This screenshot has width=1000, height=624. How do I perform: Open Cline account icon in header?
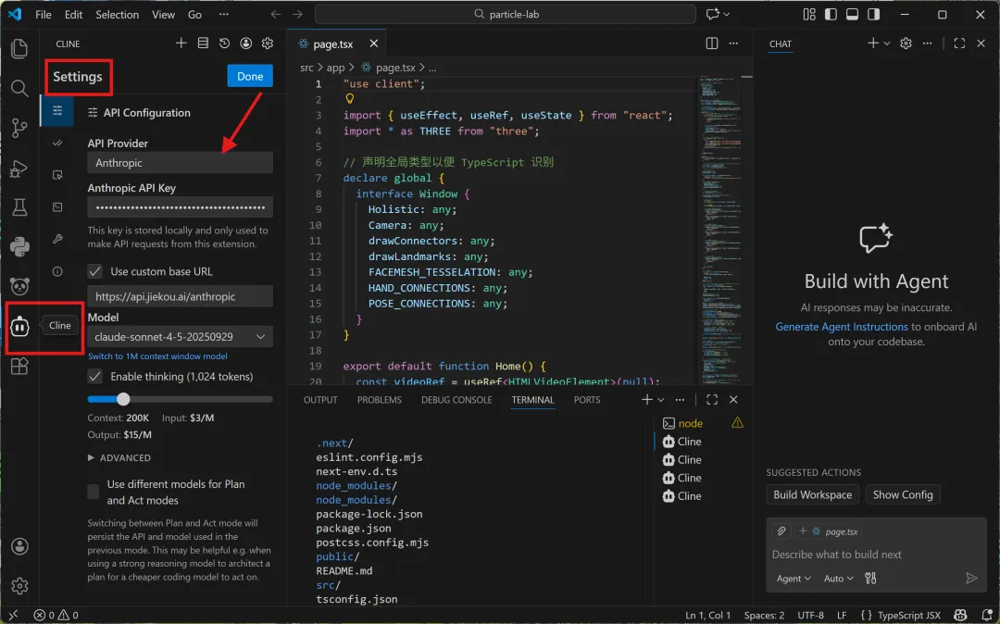click(x=246, y=43)
